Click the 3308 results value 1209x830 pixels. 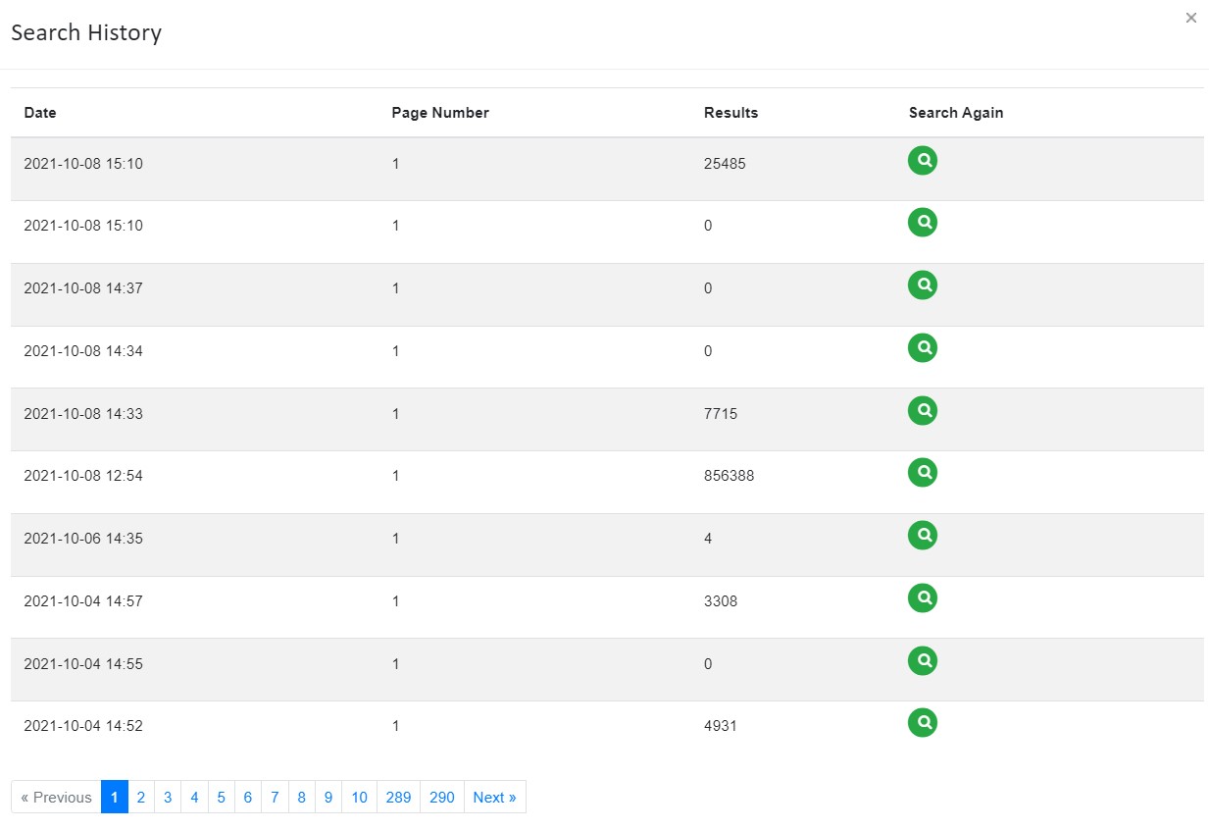(x=721, y=601)
